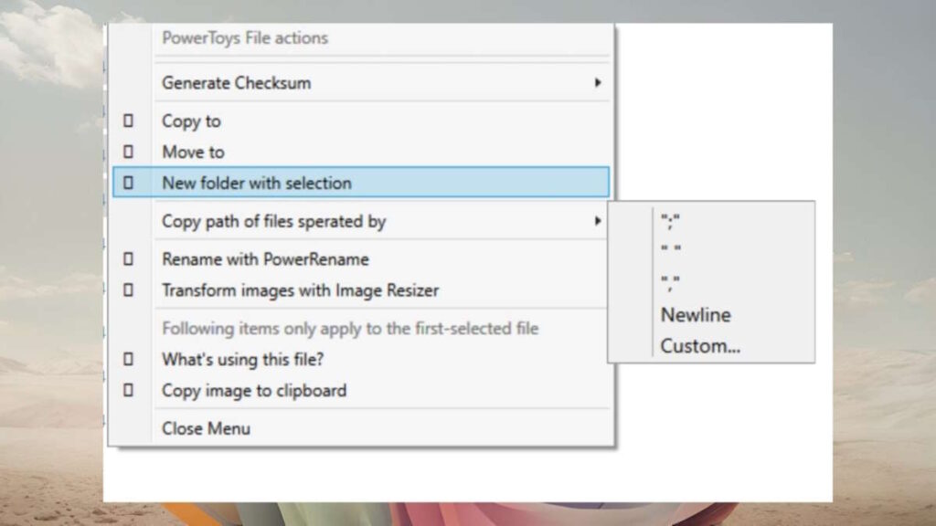Select What's using this file?
The width and height of the screenshot is (936, 526).
click(x=360, y=360)
